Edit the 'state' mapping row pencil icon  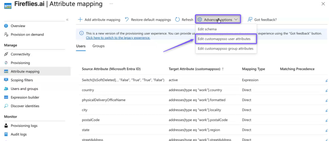pyautogui.click(x=326, y=130)
